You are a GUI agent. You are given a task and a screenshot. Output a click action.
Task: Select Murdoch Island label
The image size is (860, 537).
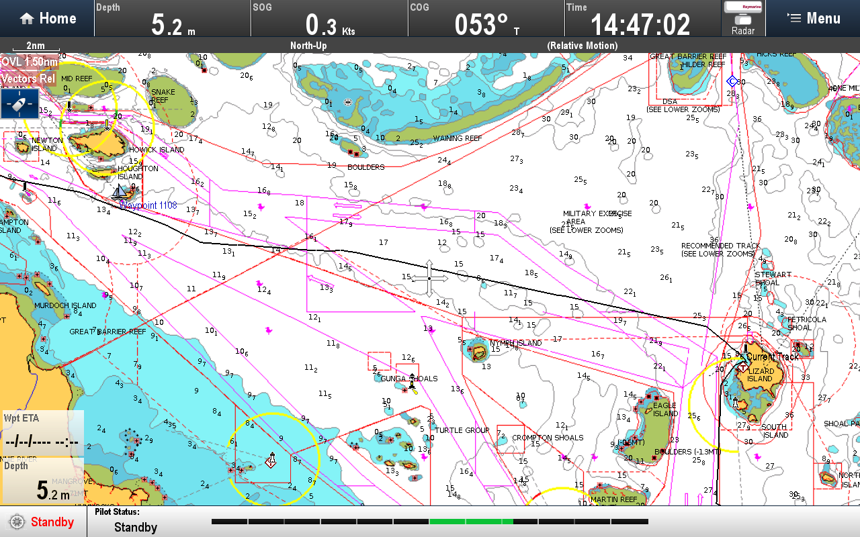[x=65, y=305]
